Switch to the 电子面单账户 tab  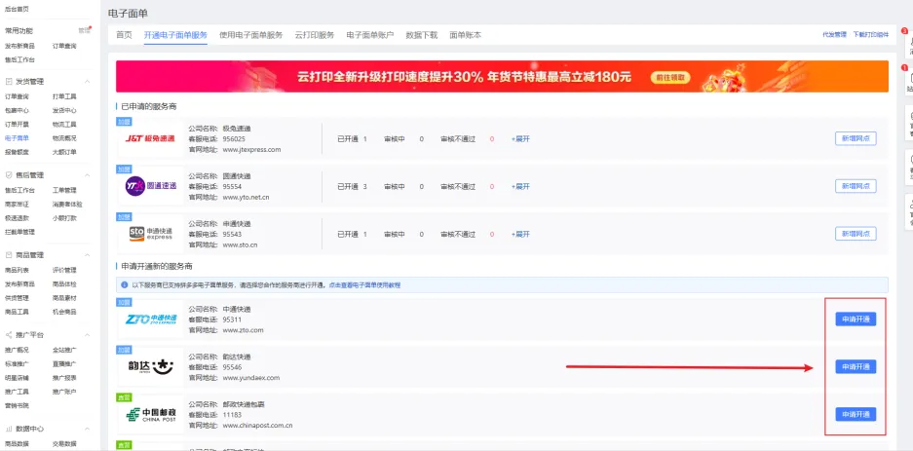[x=369, y=35]
